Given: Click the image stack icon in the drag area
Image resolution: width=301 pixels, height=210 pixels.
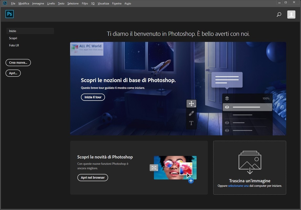Looking at the screenshot, I should pyautogui.click(x=250, y=162).
